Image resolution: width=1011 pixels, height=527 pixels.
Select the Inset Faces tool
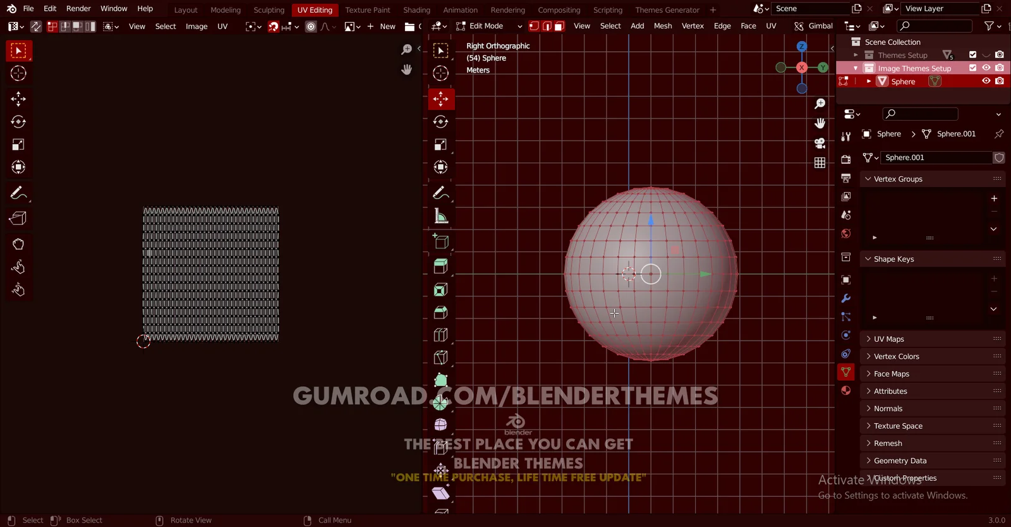(441, 289)
